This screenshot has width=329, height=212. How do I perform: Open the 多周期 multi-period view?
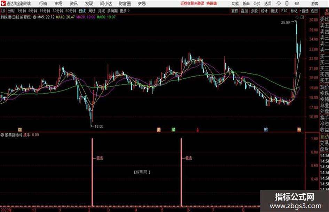pos(112,11)
